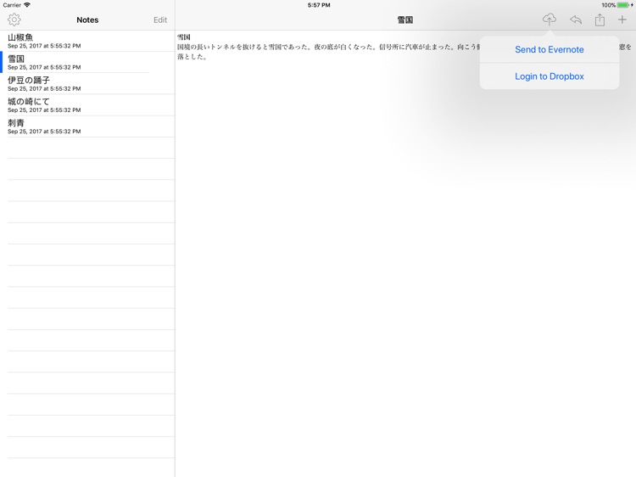Viewport: 636px width, 477px height.
Task: Open the 刺青 note
Action: (x=85, y=126)
